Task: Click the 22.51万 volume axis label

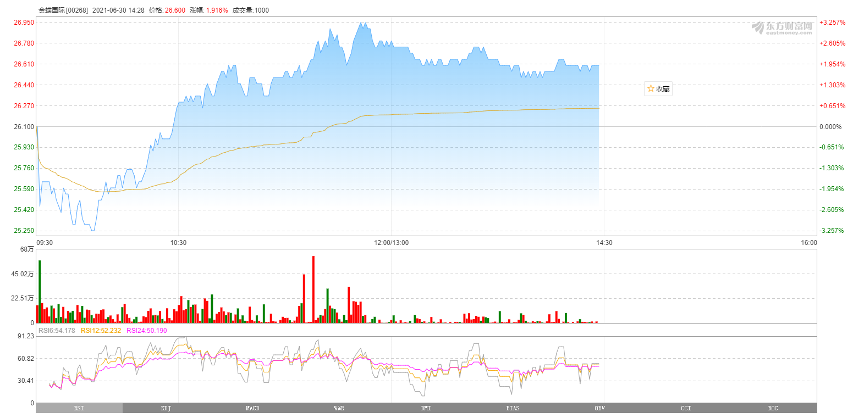Action: pyautogui.click(x=23, y=298)
